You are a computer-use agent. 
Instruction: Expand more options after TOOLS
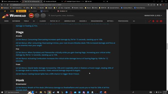click(34, 21)
